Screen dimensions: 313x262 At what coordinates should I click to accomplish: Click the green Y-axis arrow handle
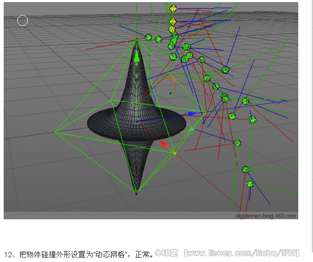coord(137,57)
